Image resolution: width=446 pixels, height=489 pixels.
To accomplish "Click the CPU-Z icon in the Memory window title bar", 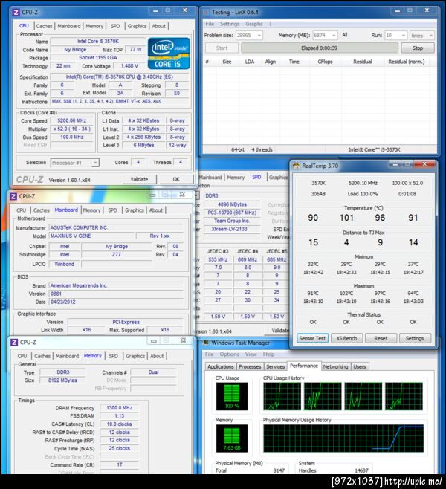I will (14, 343).
